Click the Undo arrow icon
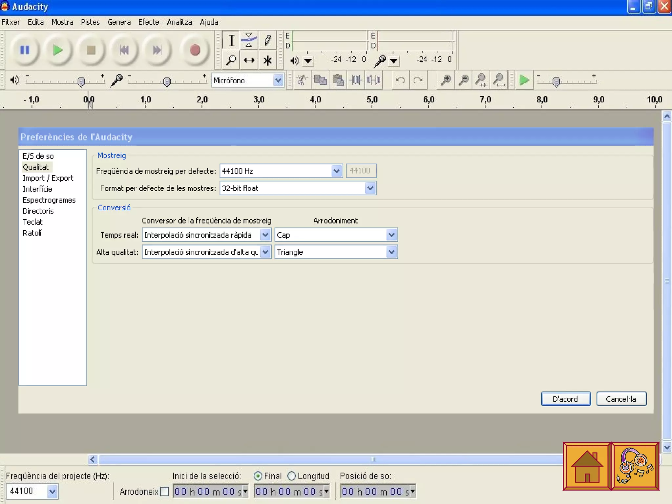672x504 pixels. (x=400, y=80)
